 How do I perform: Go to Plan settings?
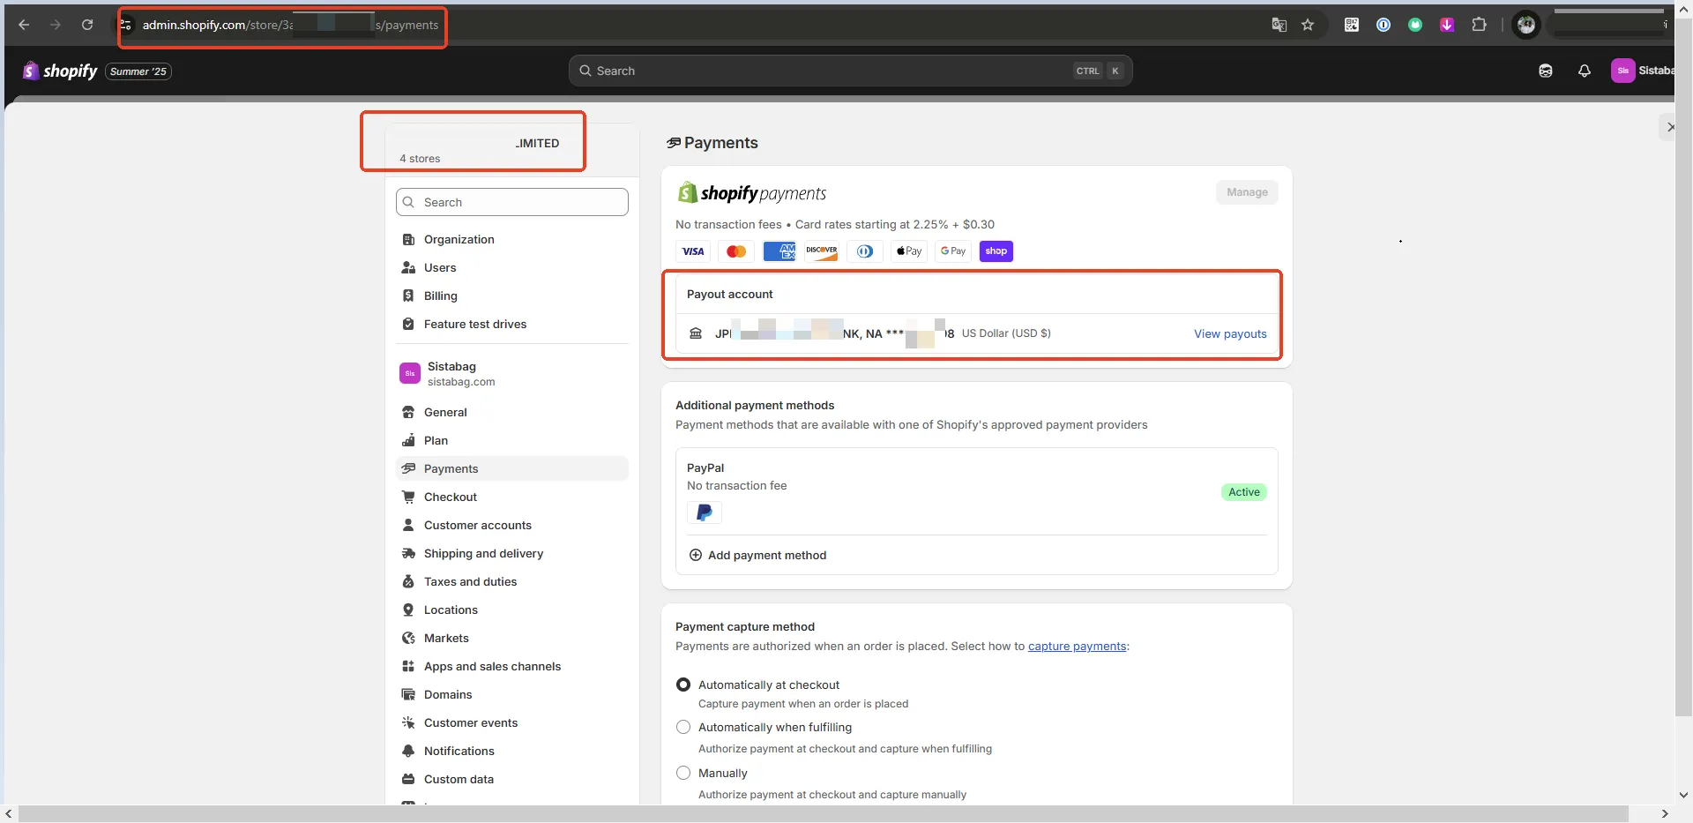512,440
